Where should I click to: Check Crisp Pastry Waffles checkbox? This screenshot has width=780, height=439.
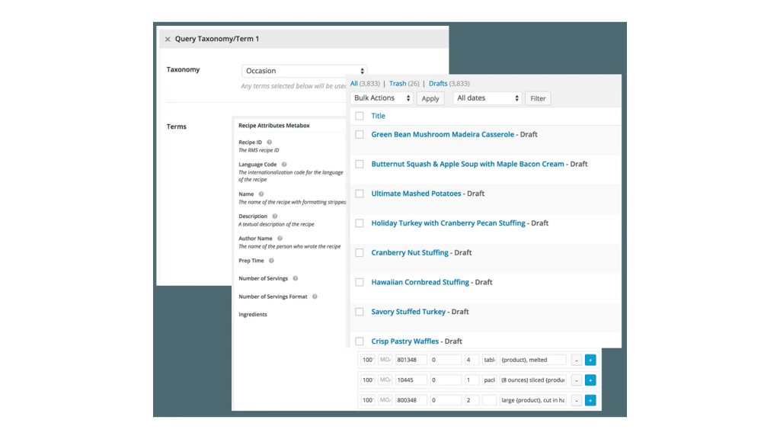(360, 341)
